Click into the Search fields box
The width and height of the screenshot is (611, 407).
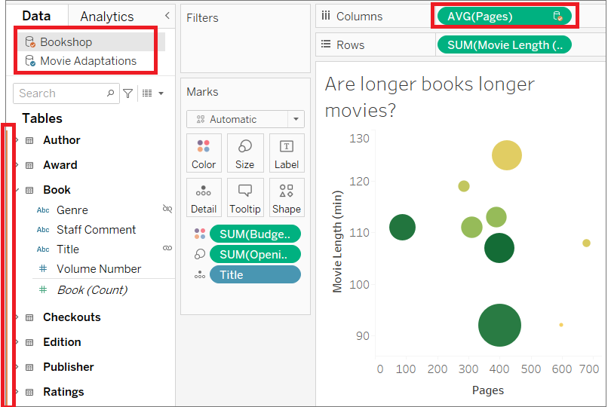[x=59, y=93]
